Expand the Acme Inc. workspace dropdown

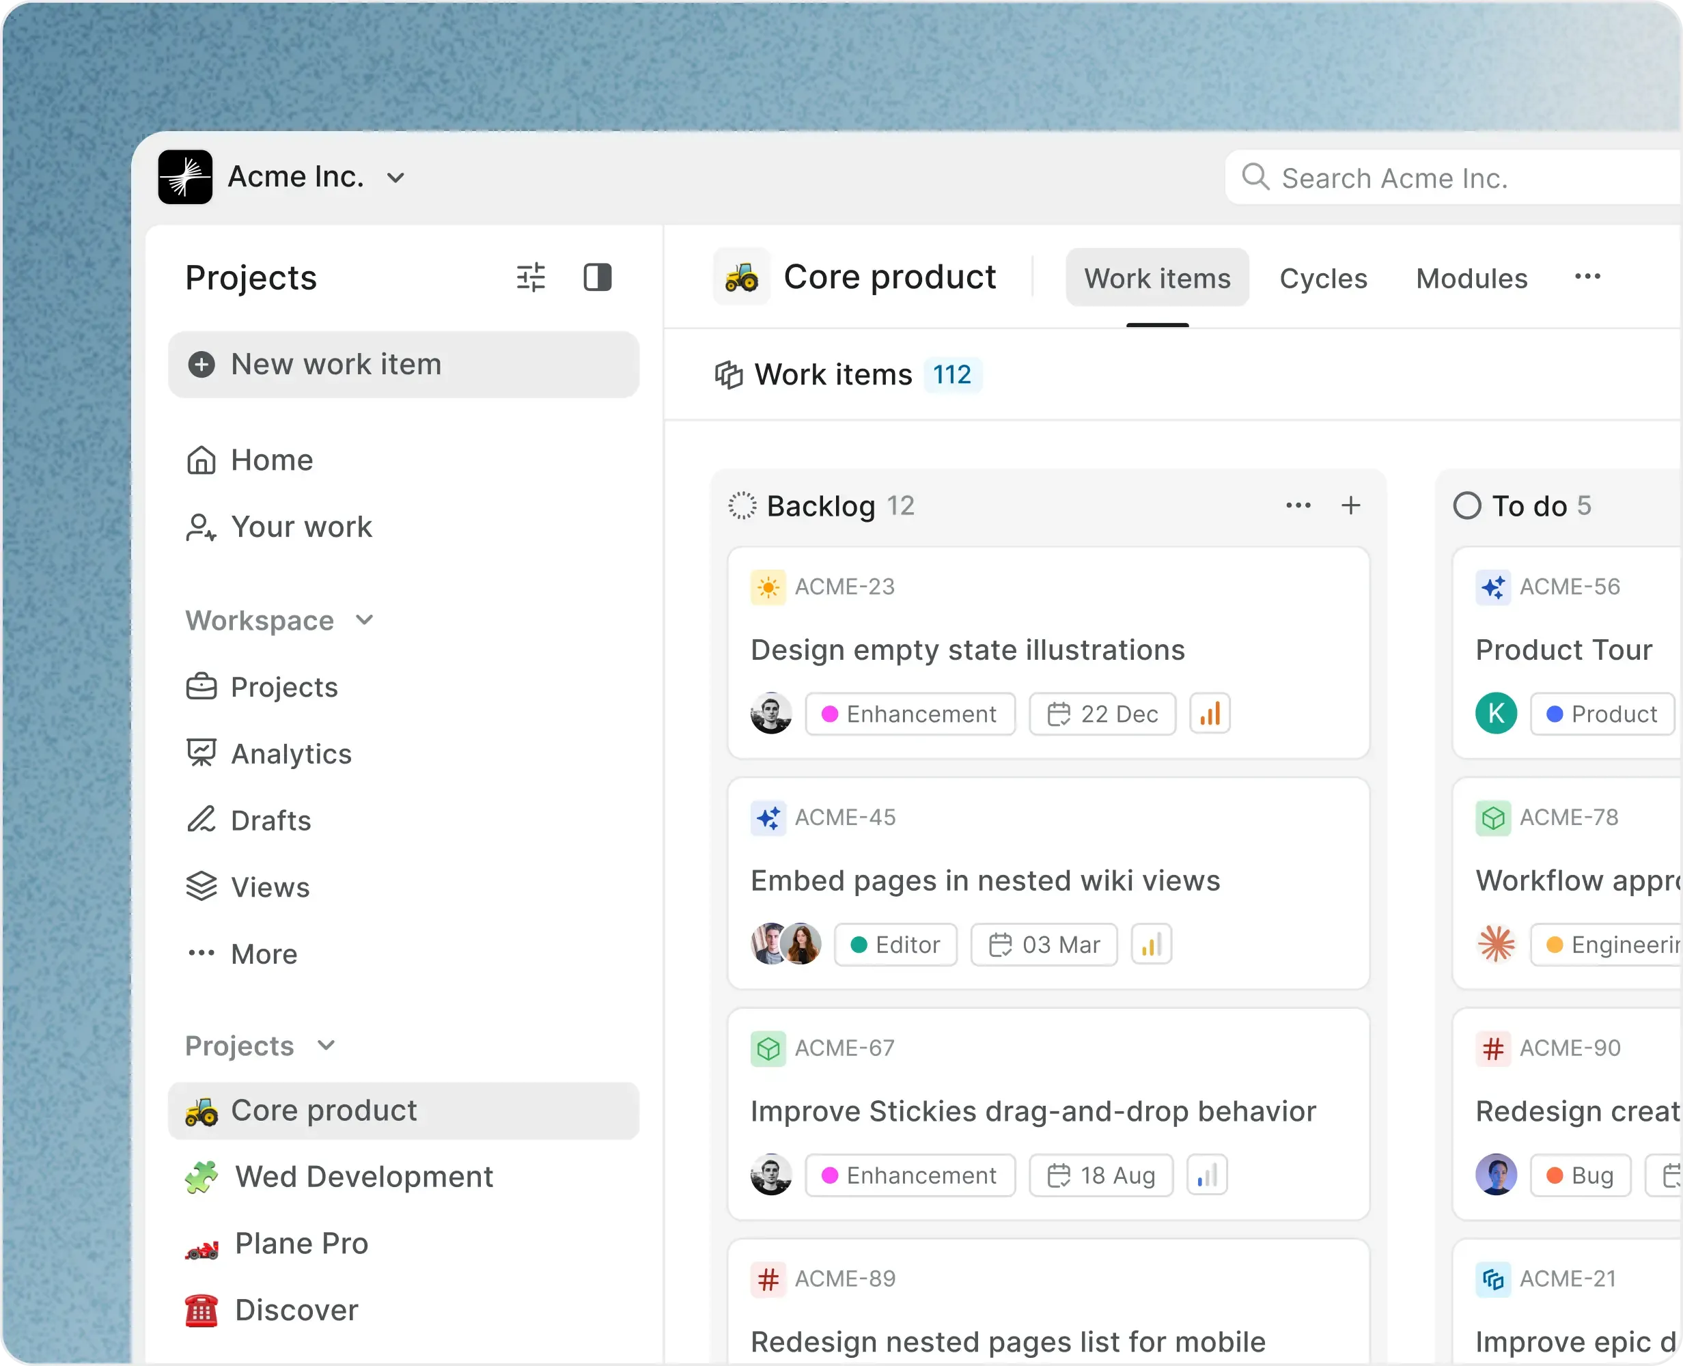click(x=395, y=178)
